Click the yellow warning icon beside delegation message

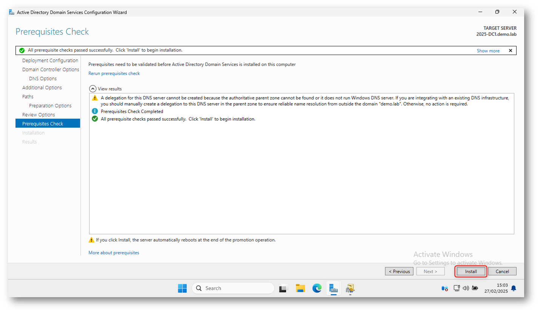point(95,98)
